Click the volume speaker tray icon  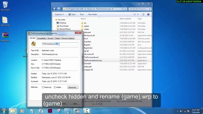181,111
